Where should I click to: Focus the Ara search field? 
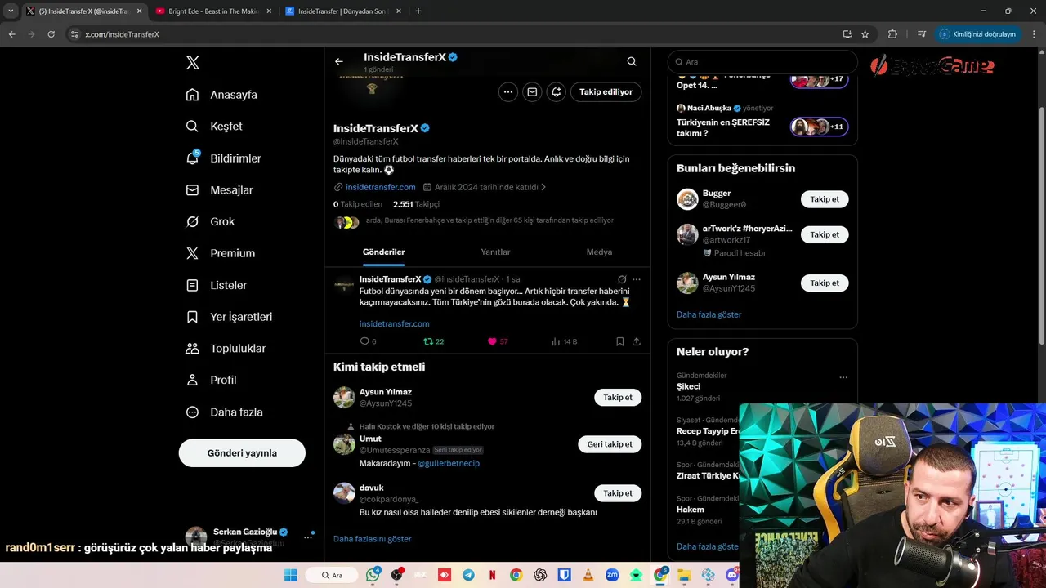pos(762,62)
